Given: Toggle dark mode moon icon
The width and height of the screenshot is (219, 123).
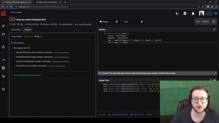Looking at the screenshot, I should coord(177,13).
